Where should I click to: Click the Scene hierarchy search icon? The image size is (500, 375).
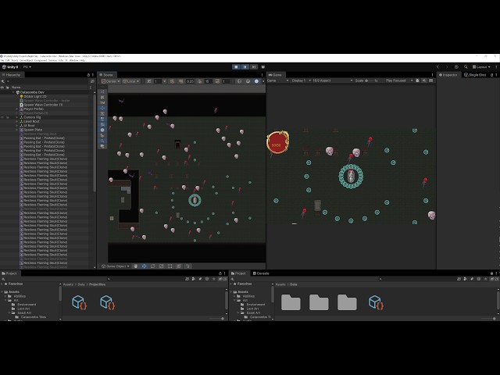point(92,81)
